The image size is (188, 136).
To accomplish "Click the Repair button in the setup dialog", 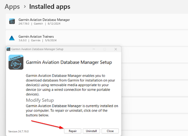I will 73,131.
